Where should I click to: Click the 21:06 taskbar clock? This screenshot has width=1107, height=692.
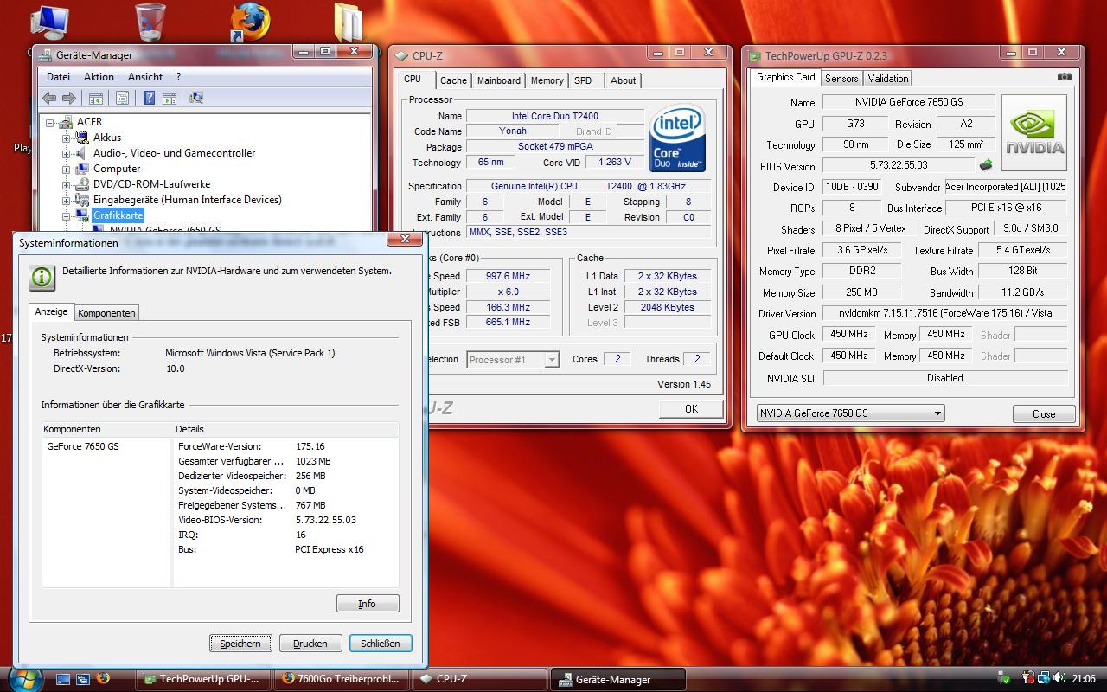[1084, 679]
